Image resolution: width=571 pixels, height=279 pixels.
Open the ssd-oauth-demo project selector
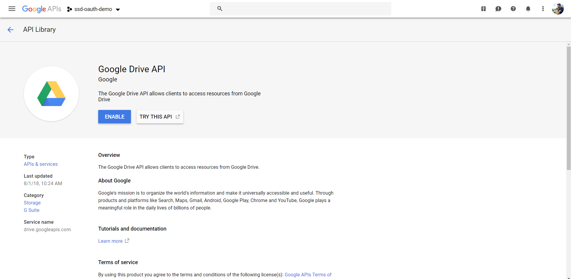[x=93, y=9]
